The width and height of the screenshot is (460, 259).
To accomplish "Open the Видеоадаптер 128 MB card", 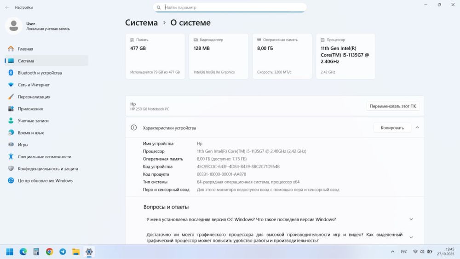I will [218, 56].
